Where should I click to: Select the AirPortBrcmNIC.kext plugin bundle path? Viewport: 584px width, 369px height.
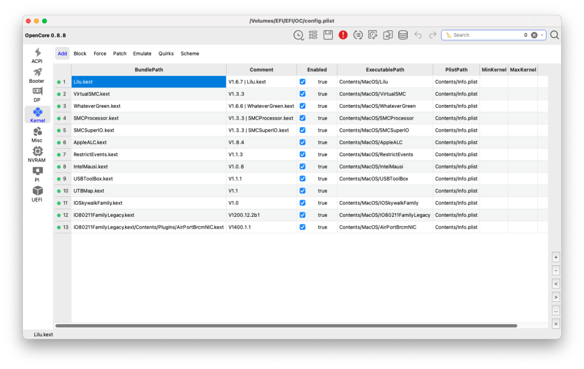148,227
